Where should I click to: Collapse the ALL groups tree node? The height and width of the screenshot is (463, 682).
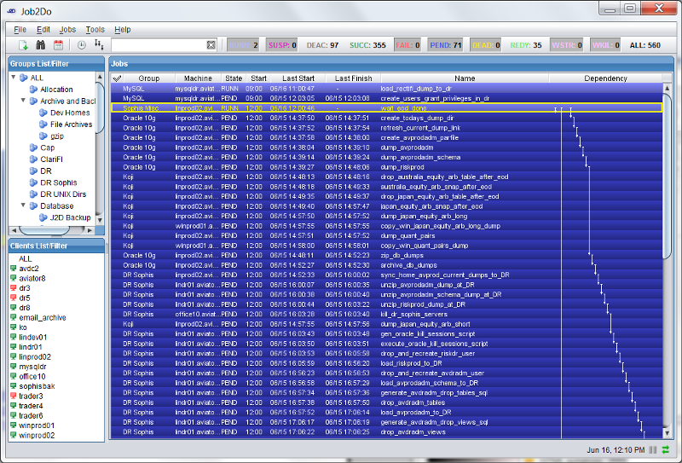14,77
